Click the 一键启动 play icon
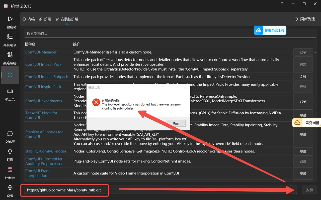321x200 pixels. (10, 19)
